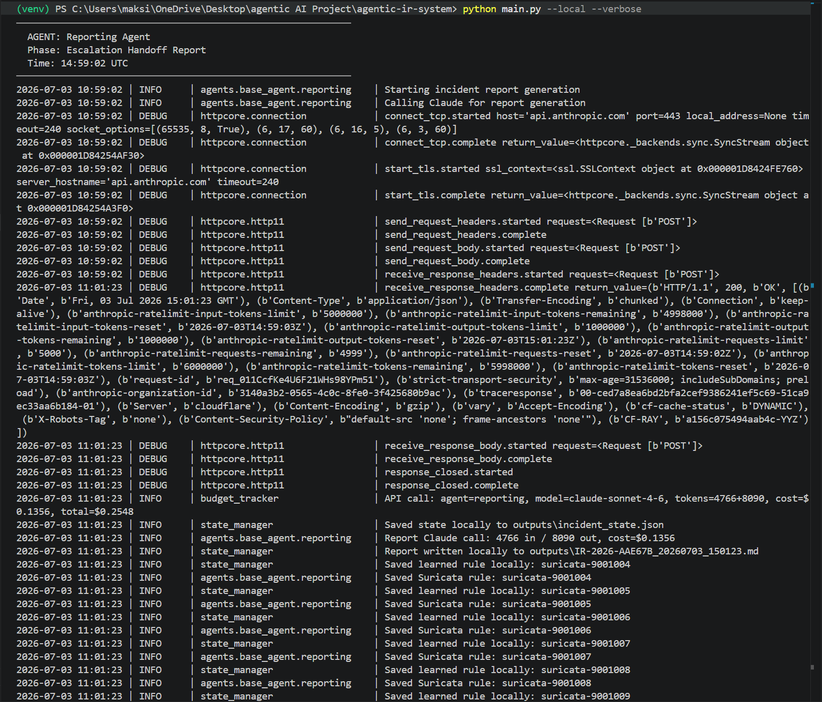Click 'send_request_body.complete' log message
Image resolution: width=822 pixels, height=702 pixels.
[x=457, y=261]
